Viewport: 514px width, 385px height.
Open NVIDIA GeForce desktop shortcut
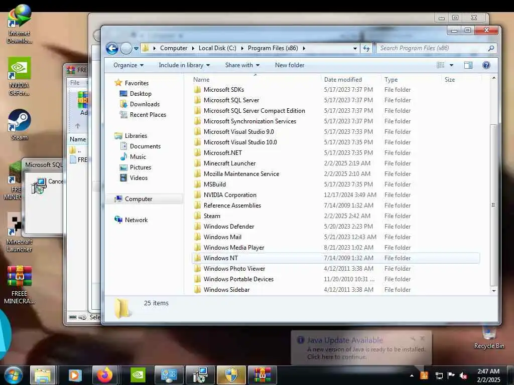pos(19,76)
